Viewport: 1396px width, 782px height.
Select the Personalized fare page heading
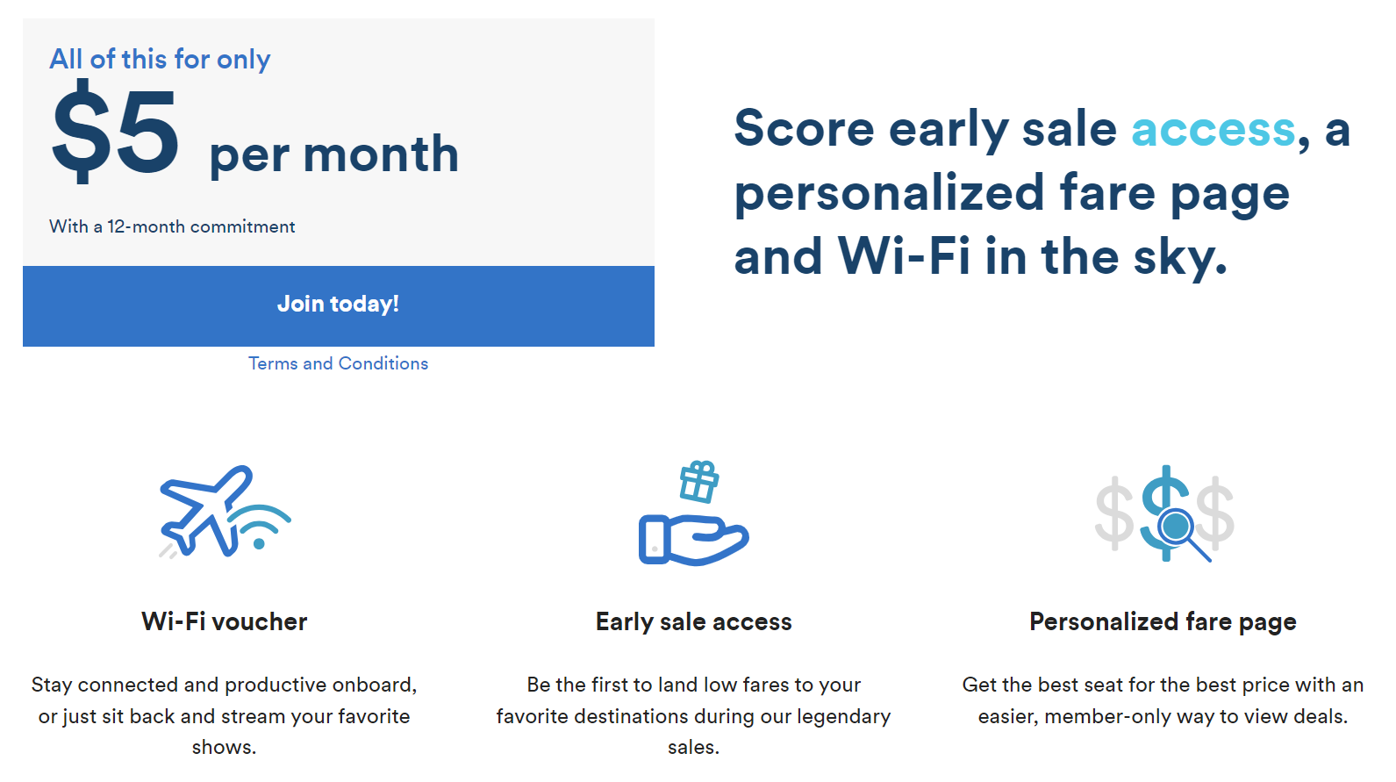click(x=1163, y=622)
